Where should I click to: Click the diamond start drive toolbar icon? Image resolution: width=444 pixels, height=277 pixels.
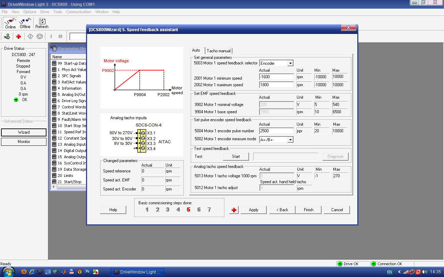[x=30, y=36]
